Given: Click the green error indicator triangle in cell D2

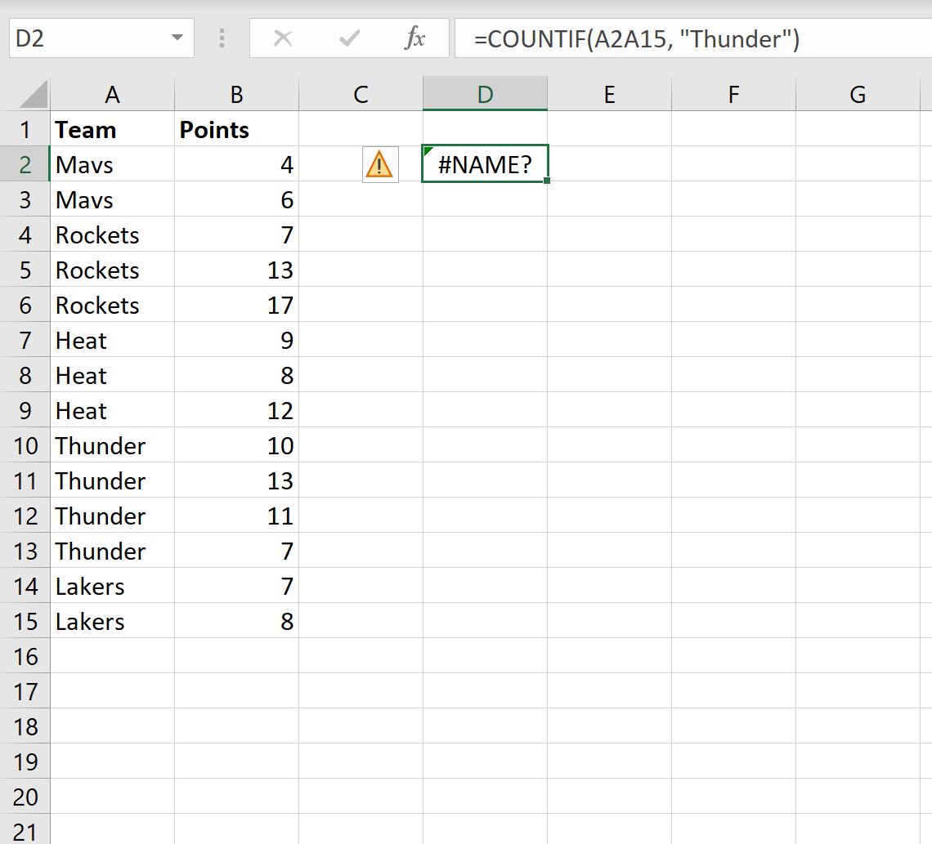Looking at the screenshot, I should click(x=427, y=149).
